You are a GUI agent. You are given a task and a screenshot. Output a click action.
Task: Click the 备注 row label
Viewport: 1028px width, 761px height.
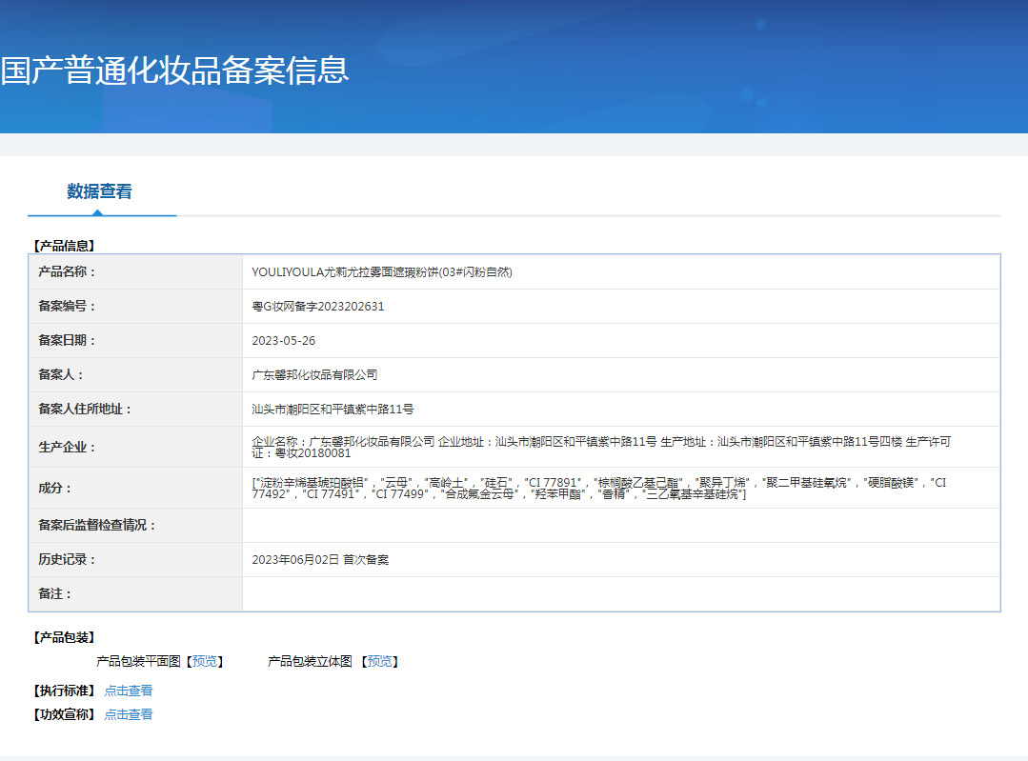click(55, 594)
